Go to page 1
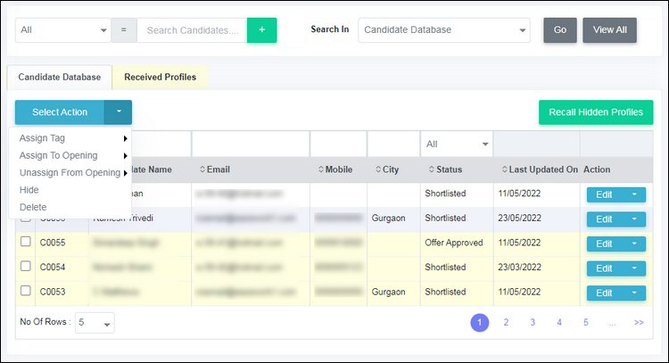 coord(480,323)
